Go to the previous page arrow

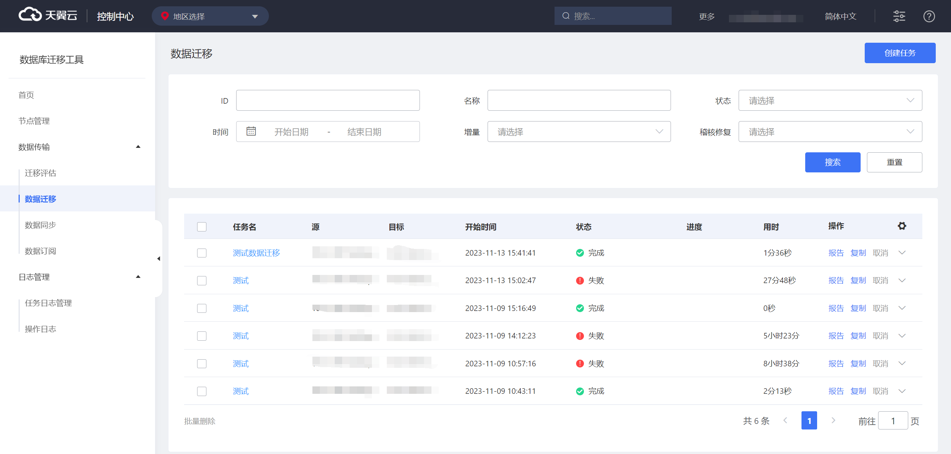click(x=785, y=420)
